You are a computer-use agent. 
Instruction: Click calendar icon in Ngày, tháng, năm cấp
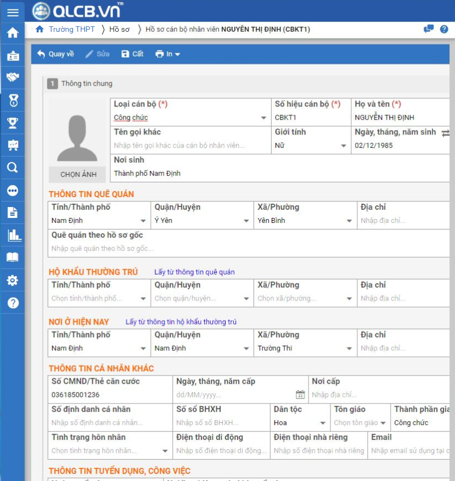300,394
